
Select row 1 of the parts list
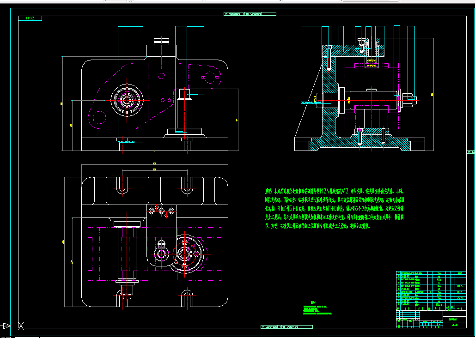[431, 304]
